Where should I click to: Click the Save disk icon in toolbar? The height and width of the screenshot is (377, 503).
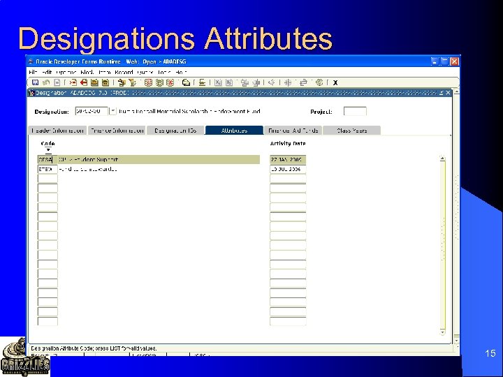(36, 82)
